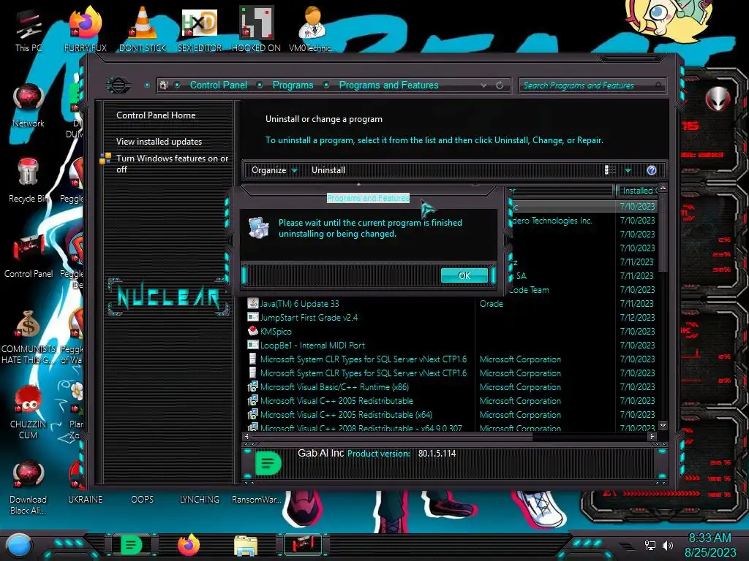Click Oracle publisher cell

(491, 304)
